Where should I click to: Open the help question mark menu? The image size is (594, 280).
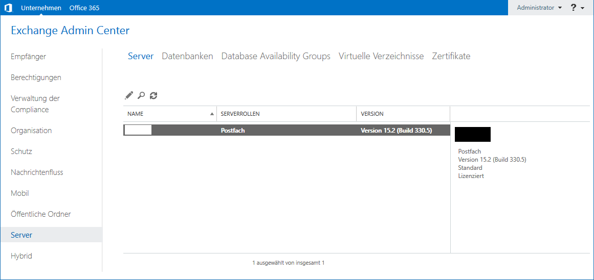coord(577,8)
